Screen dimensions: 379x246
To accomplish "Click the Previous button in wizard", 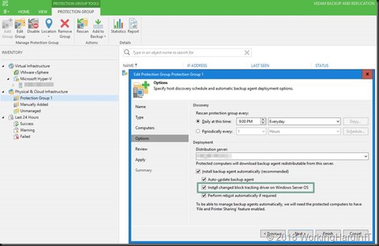I will click(273, 234).
